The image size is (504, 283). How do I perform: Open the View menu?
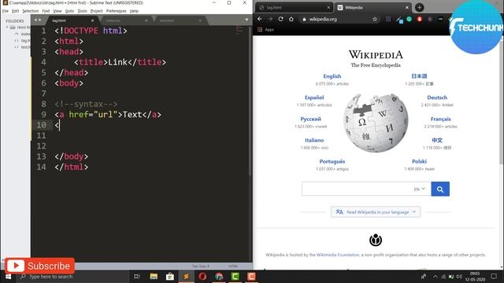coord(57,11)
